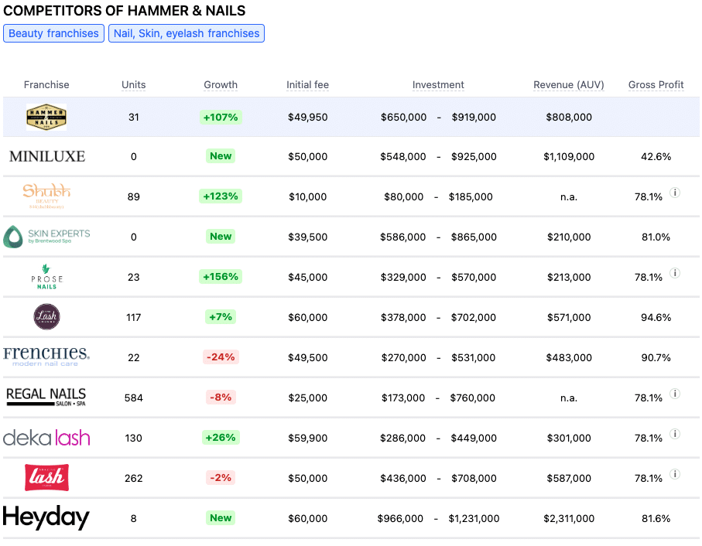Click the Competitors of Hammer & Nails heading

click(x=125, y=11)
